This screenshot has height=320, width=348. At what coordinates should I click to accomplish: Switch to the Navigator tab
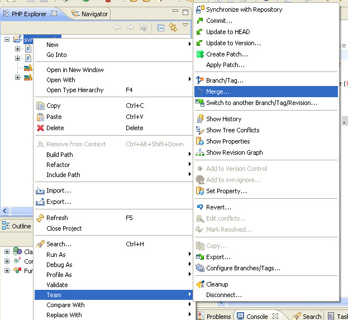(90, 14)
